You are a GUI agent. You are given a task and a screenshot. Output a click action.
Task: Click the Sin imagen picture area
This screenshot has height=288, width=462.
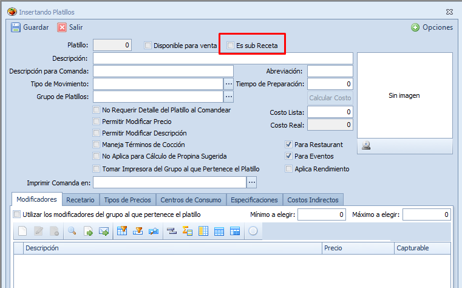point(404,95)
